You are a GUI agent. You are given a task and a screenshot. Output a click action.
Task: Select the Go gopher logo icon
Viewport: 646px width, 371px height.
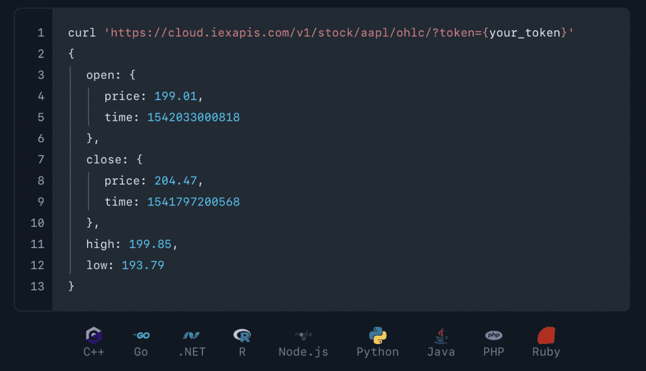(x=141, y=335)
